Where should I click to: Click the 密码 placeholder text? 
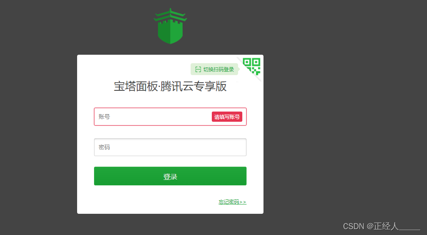[104, 147]
